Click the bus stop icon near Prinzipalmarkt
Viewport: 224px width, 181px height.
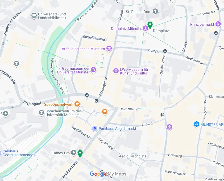coord(216,33)
